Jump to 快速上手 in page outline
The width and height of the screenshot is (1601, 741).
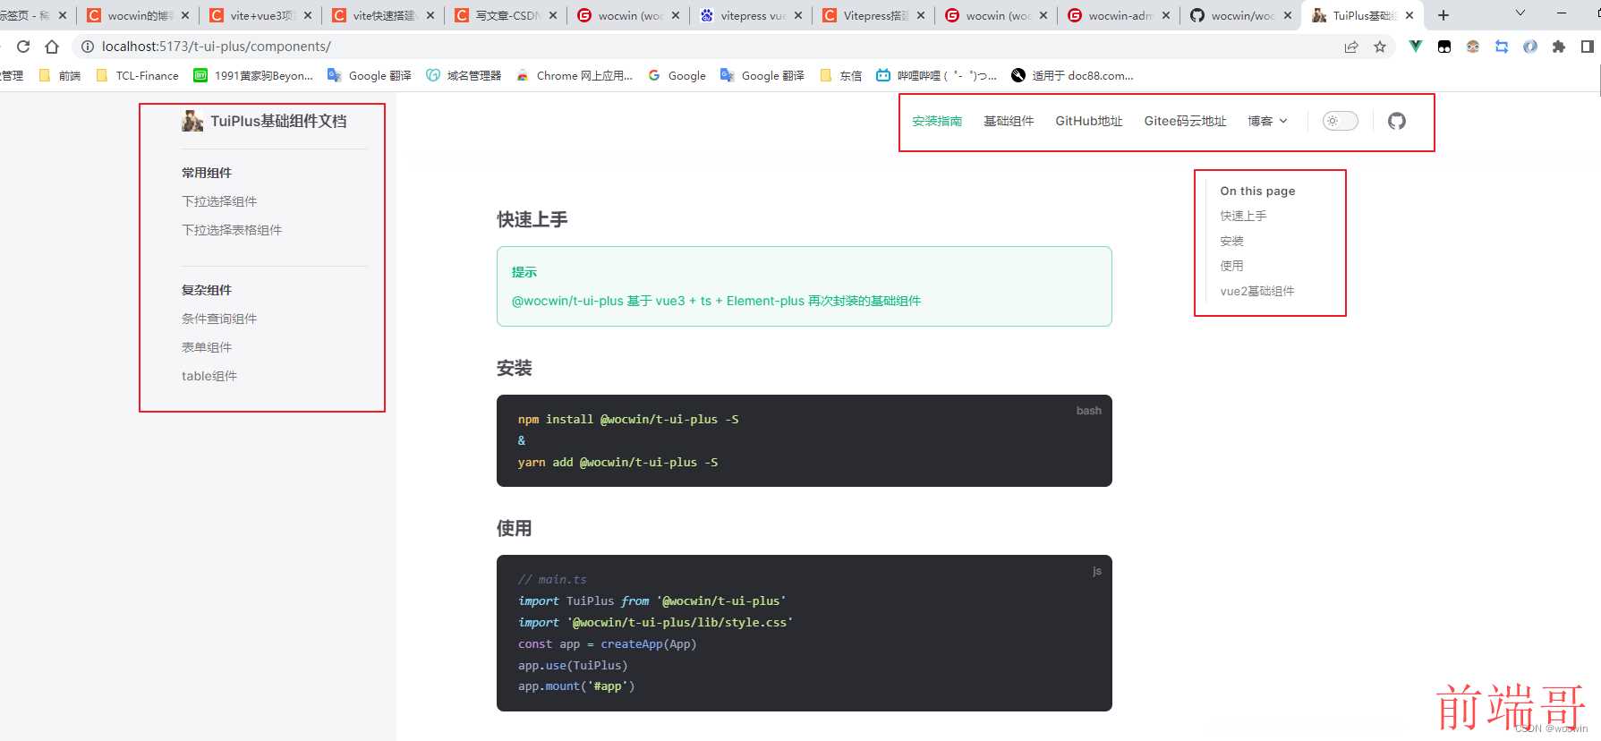click(x=1243, y=216)
